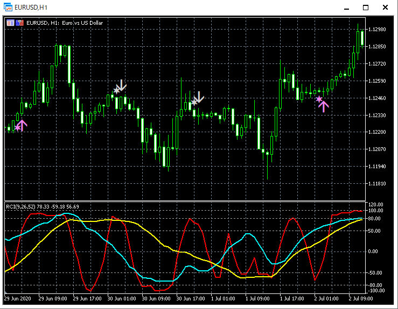398x309 pixels.
Task: Click price level 1.12980 on the scale
Action: [x=377, y=30]
